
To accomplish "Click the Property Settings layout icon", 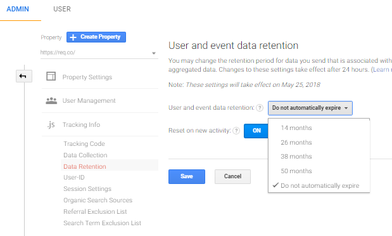I will point(51,76).
